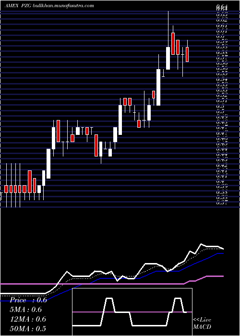This screenshot has height=336, width=240.
Task: Click the AMEX PZG bullkhan.munafasutra.com title text
Action: click(49, 6)
